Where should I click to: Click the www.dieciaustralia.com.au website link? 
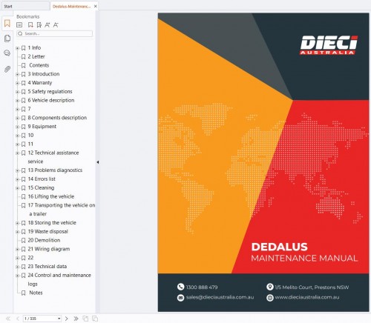click(x=307, y=297)
